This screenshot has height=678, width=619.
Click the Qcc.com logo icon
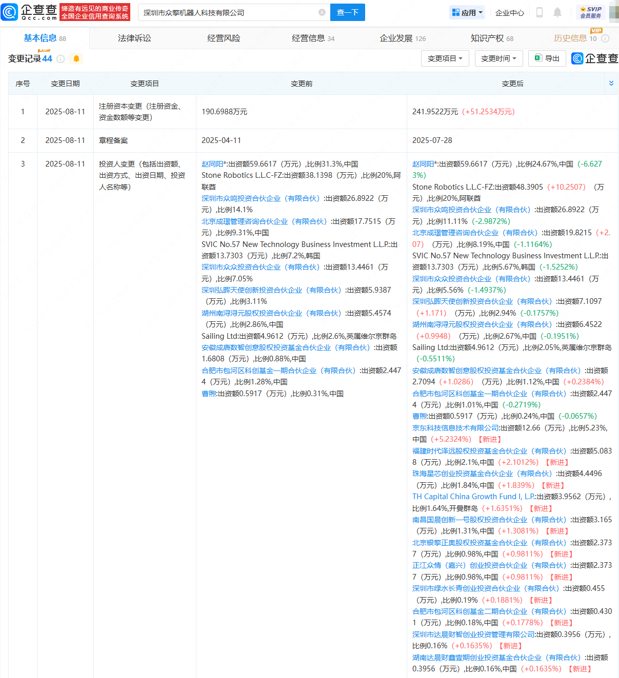[10, 12]
